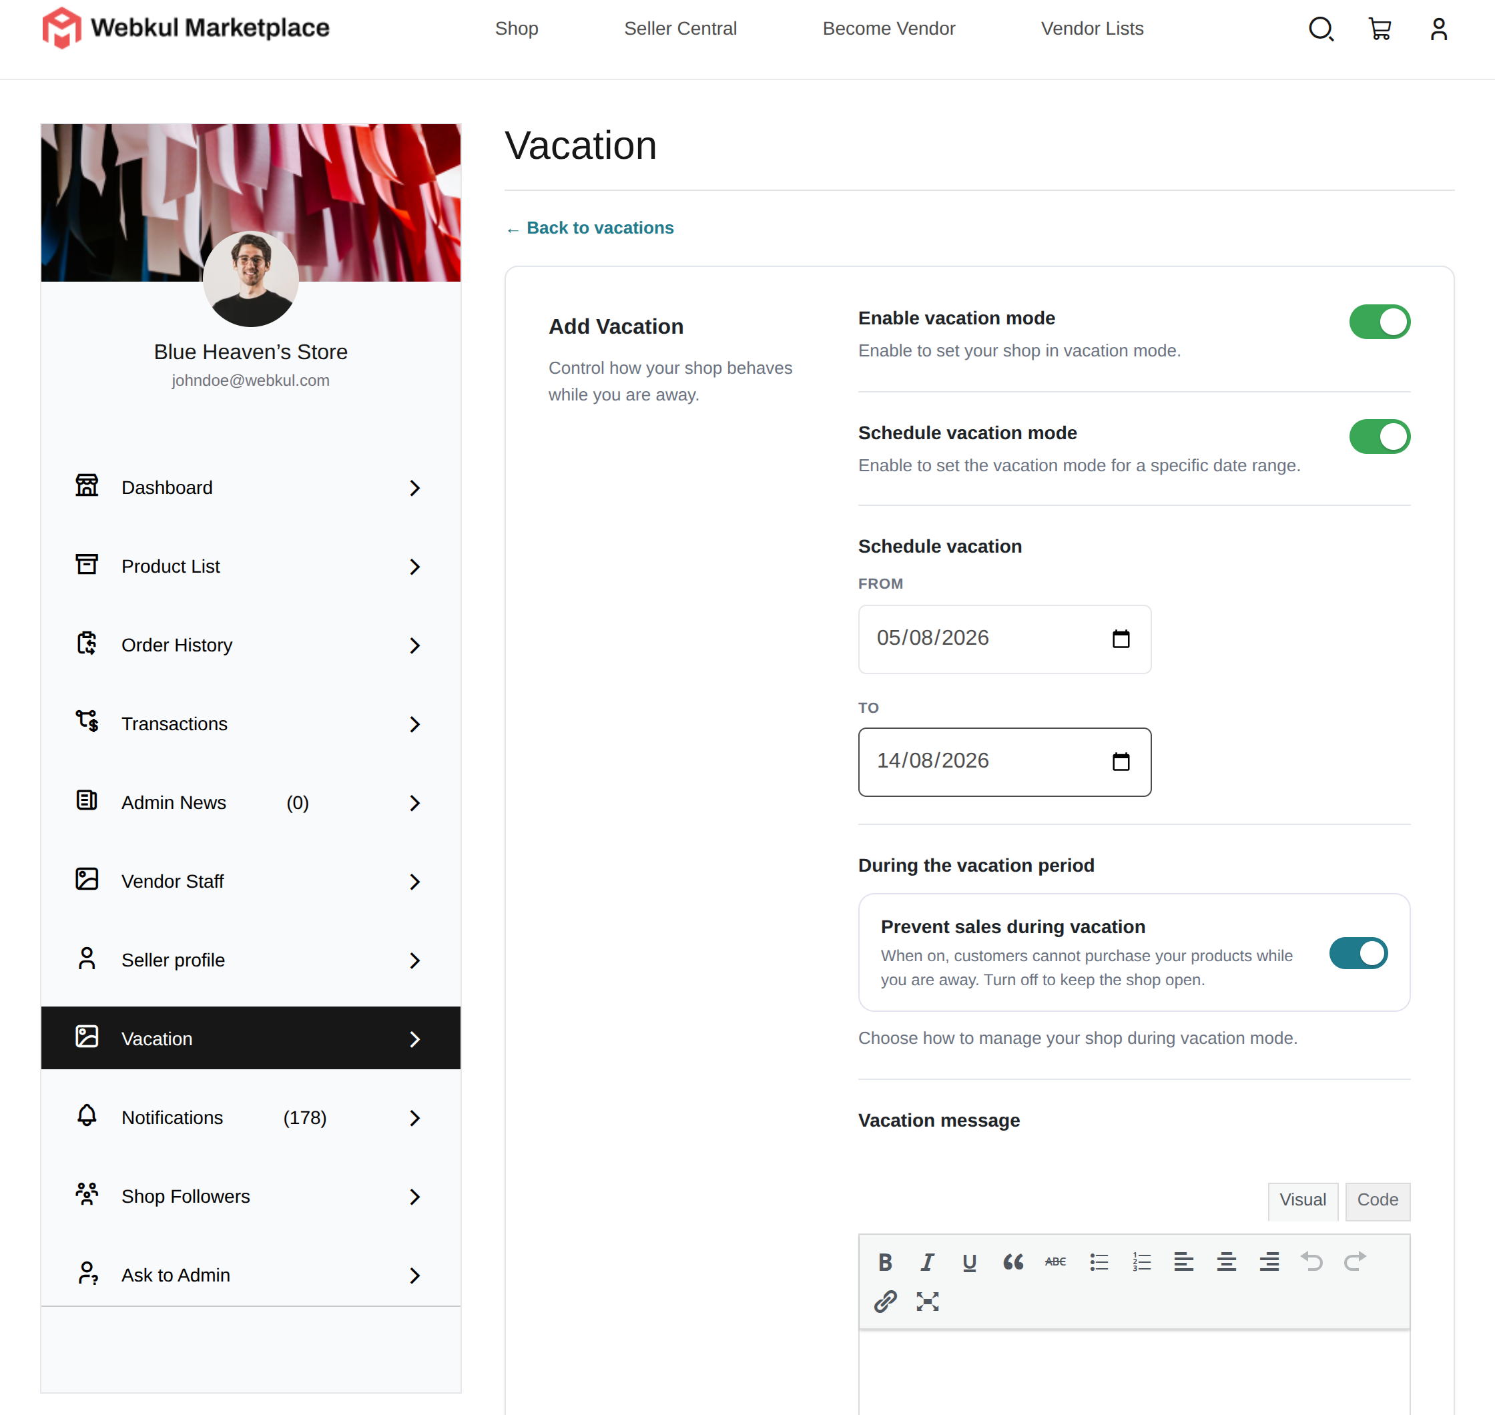Image resolution: width=1495 pixels, height=1415 pixels.
Task: Toggle bold formatting in editor
Action: [x=885, y=1262]
